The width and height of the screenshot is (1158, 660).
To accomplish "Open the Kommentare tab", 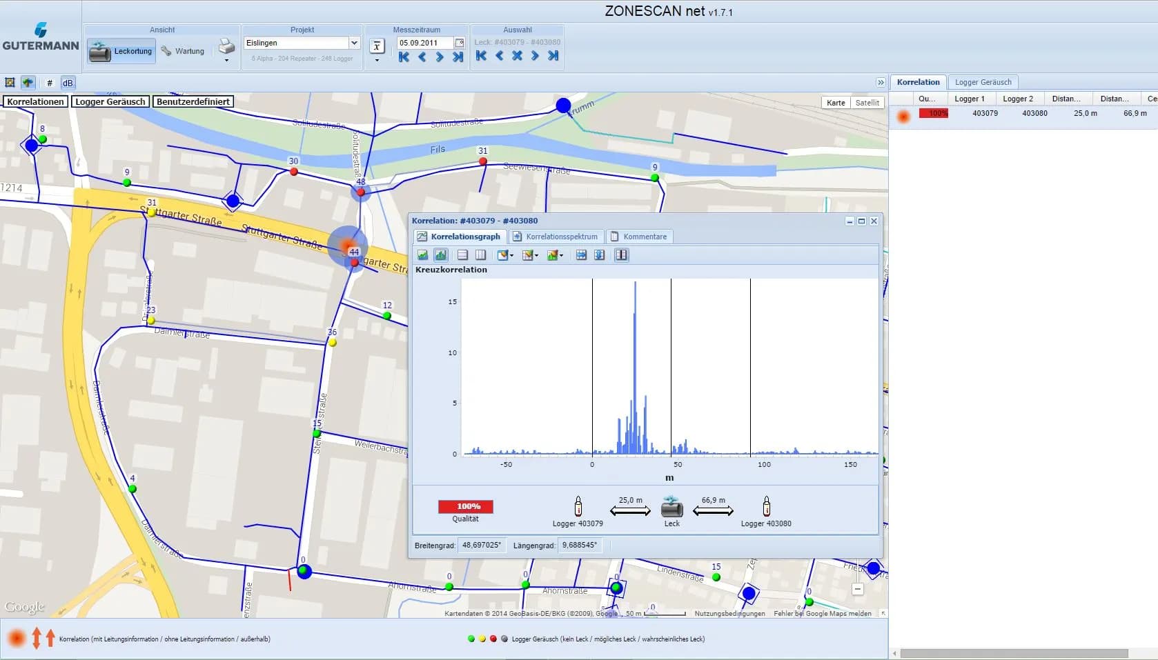I will click(x=639, y=237).
